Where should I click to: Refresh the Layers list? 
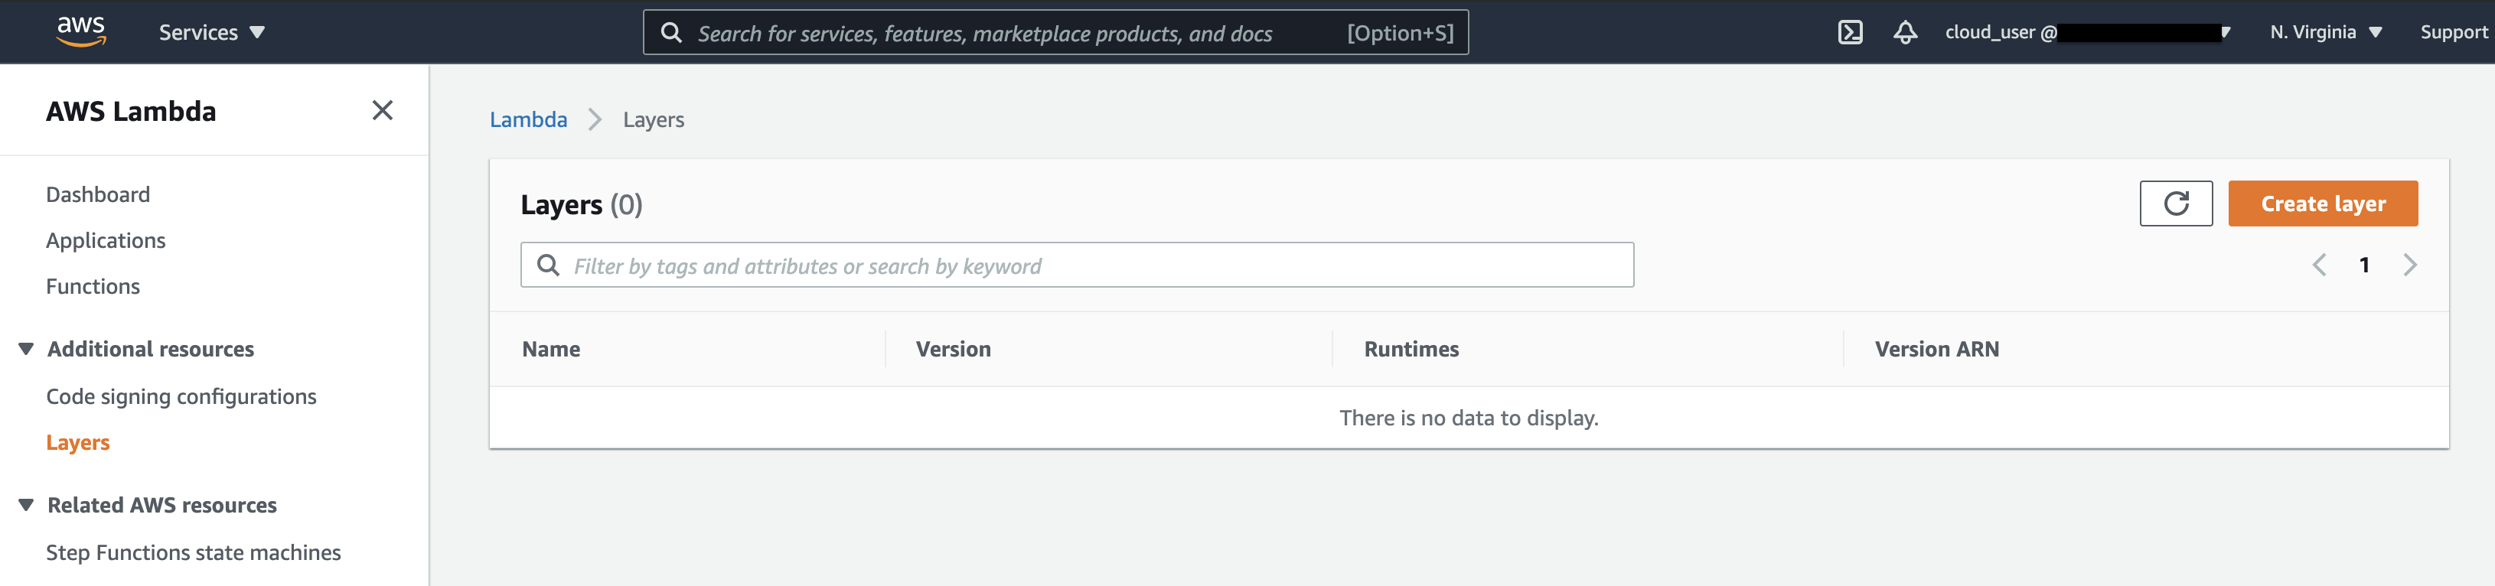click(x=2175, y=203)
